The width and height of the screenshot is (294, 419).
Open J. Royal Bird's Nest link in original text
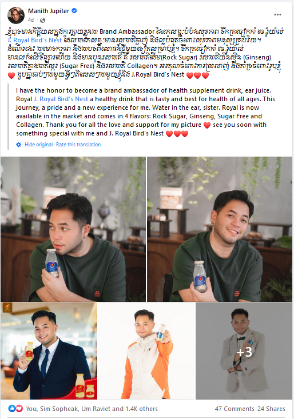[35, 40]
